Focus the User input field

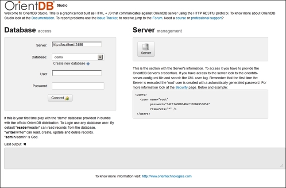point(77,73)
